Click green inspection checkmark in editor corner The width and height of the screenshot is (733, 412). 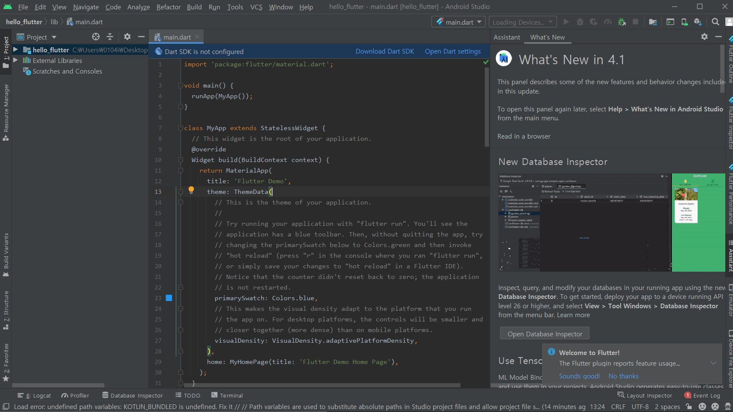pos(486,63)
